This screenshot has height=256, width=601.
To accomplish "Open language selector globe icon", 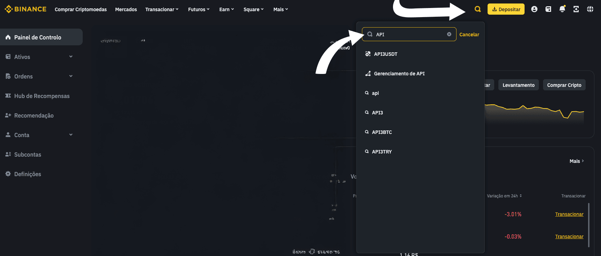I will (x=590, y=9).
